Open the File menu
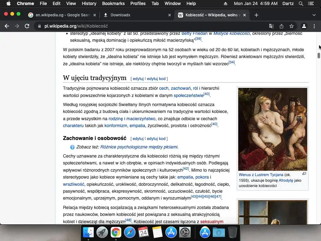Image resolution: width=321 pixels, height=241 pixels. [43, 3]
